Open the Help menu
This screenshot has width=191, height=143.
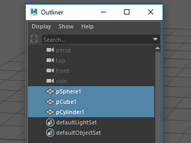click(x=87, y=27)
